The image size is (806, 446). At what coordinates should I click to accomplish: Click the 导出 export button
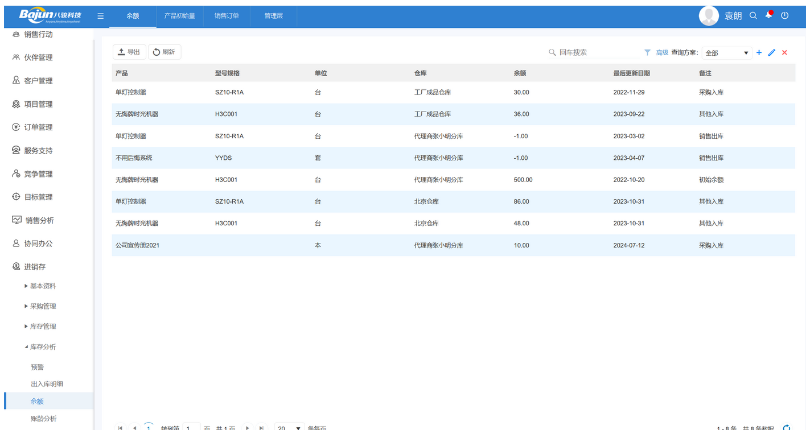(x=129, y=52)
